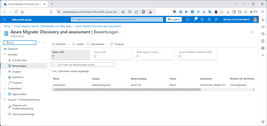Image resolution: width=267 pixels, height=126 pixels.
Task: Click the browser back arrow
Action: tap(5, 12)
